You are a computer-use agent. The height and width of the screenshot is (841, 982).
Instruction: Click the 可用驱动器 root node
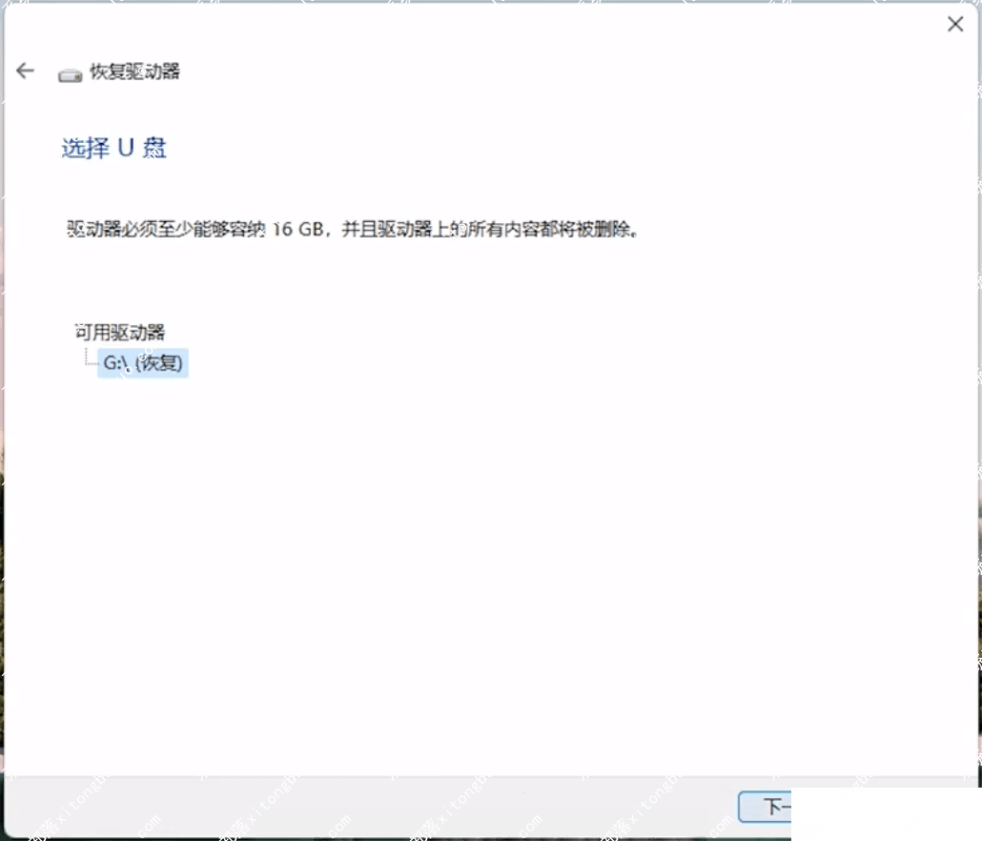point(120,332)
